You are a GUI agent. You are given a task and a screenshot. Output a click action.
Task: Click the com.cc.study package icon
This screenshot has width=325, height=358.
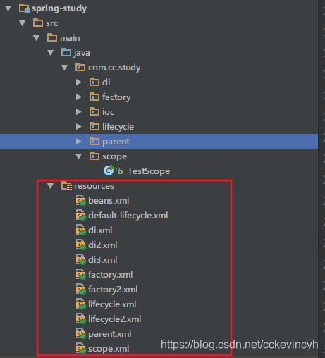pos(80,67)
